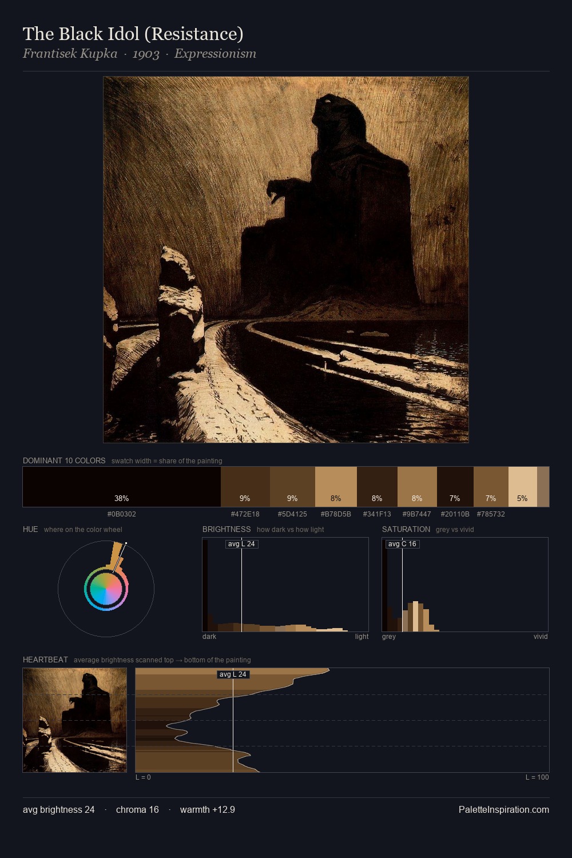Click the 'avg C 16' label in the saturation chart
The height and width of the screenshot is (858, 572).
click(402, 544)
